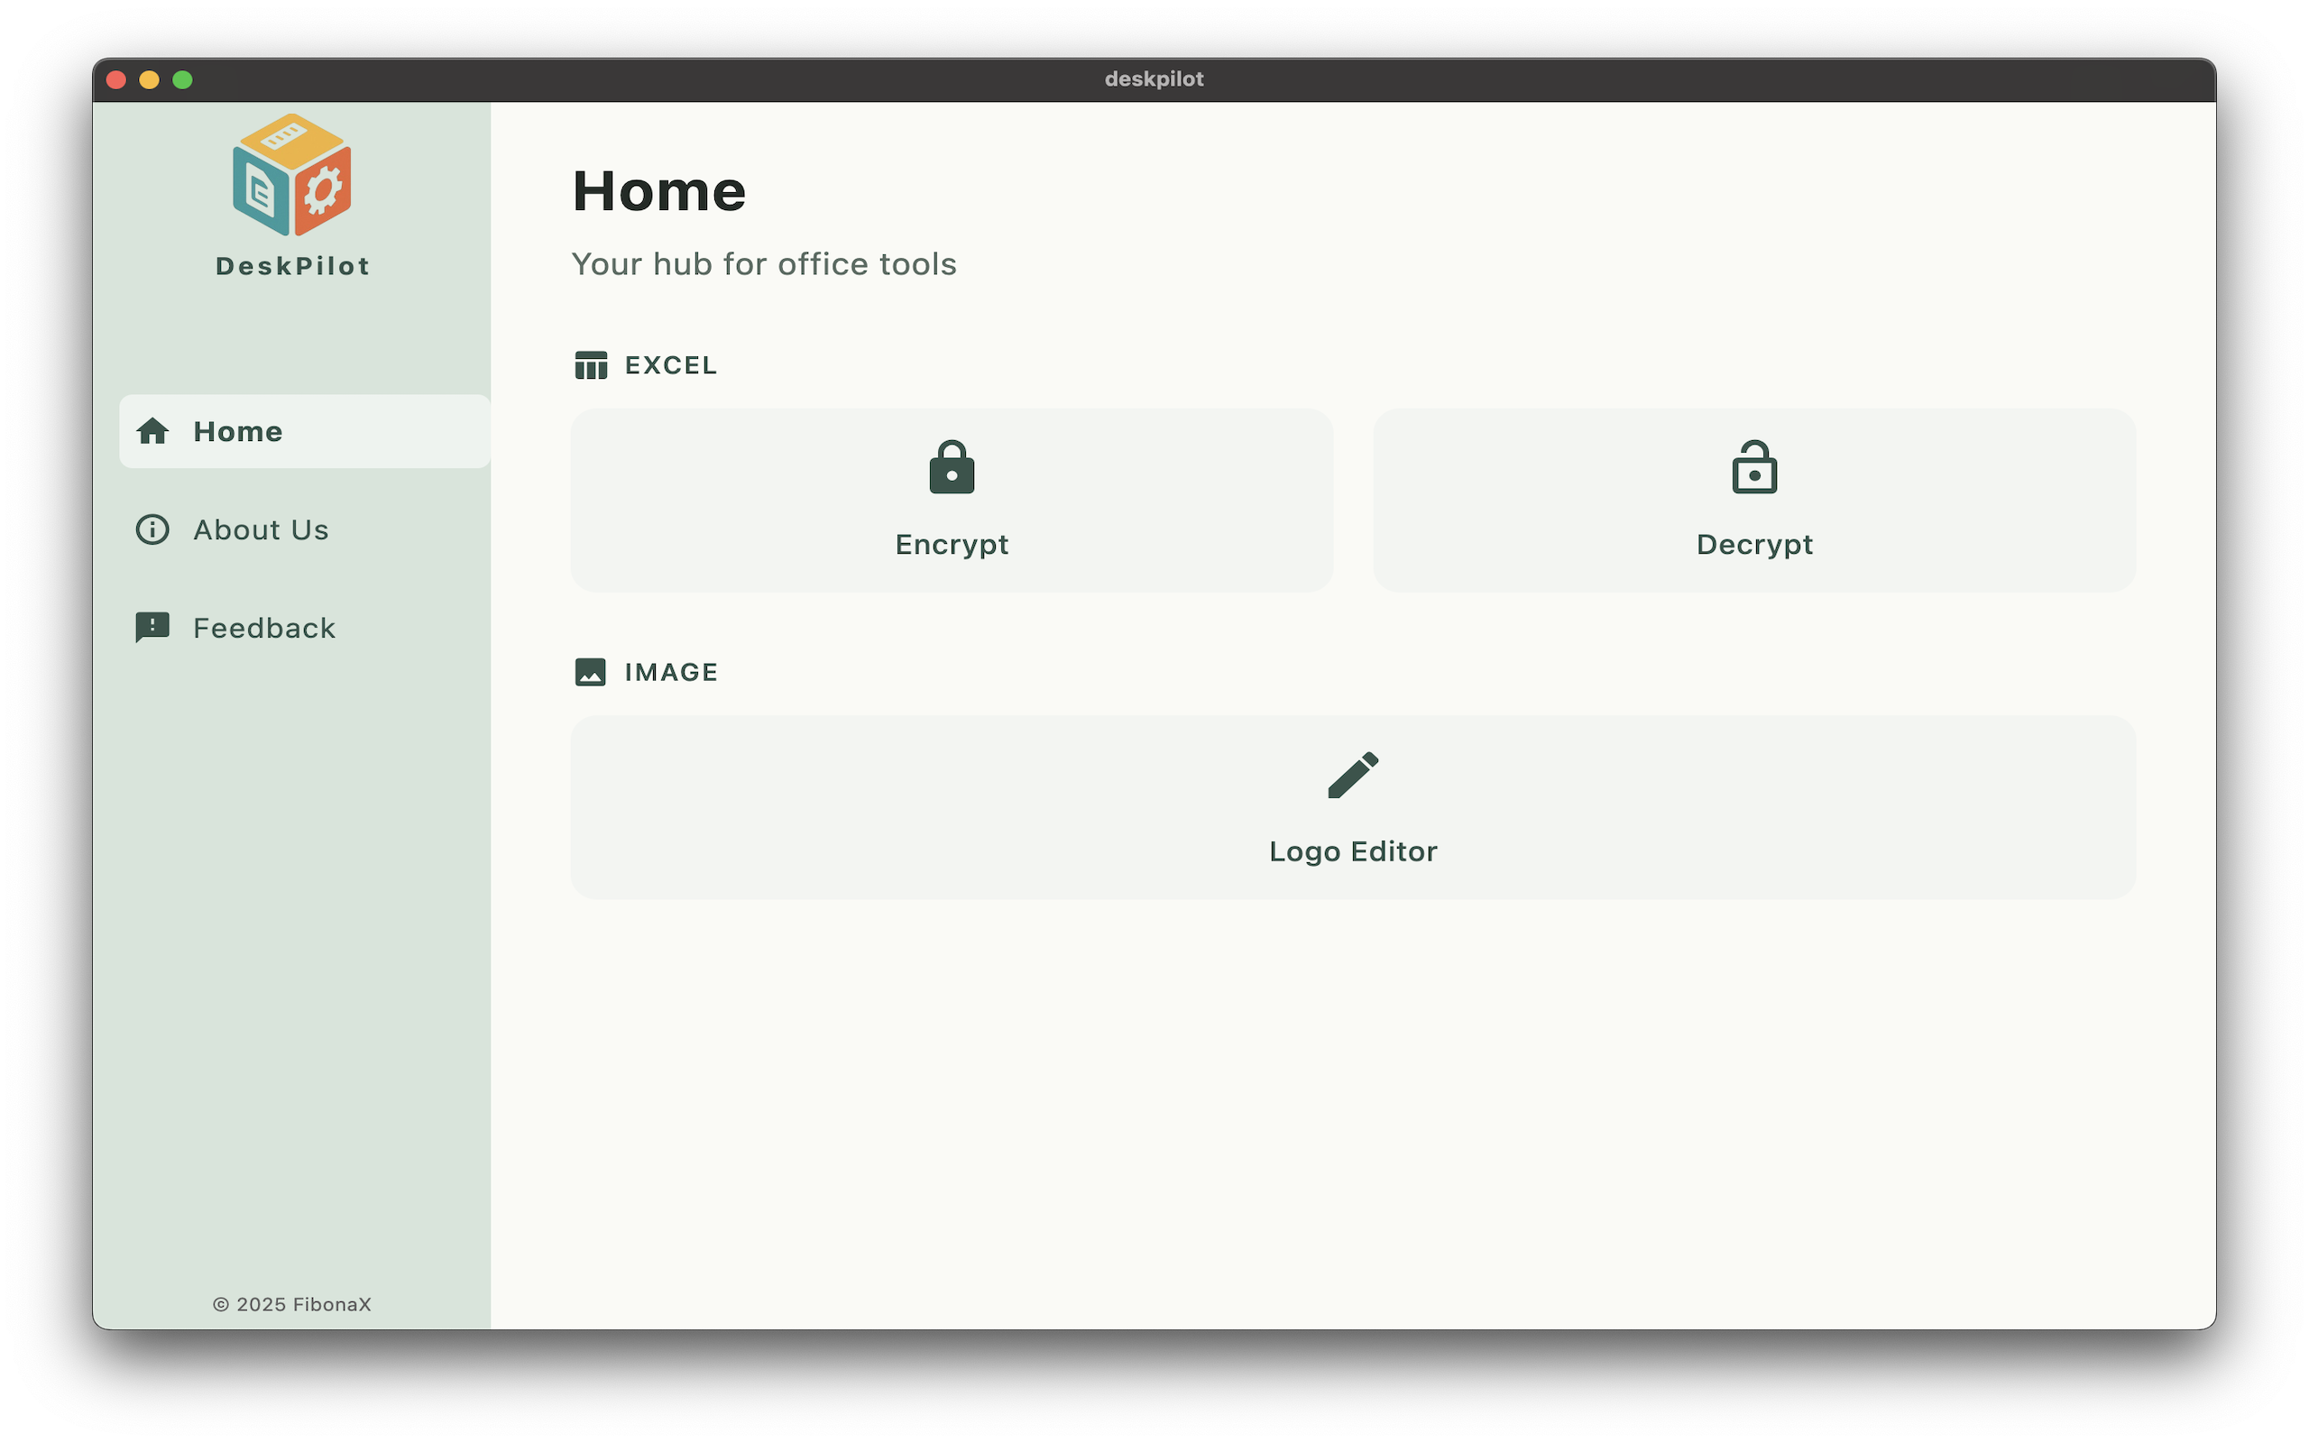
Task: Select the pencil icon on the Logo Editor card
Action: click(1353, 775)
